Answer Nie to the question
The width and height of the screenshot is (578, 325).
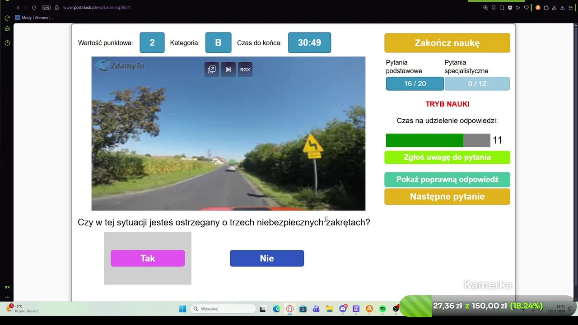(x=267, y=258)
